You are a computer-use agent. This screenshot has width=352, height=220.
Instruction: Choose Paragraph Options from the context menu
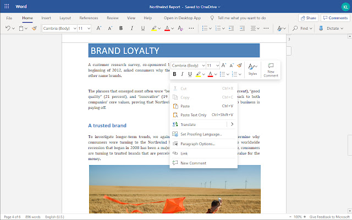(x=197, y=144)
